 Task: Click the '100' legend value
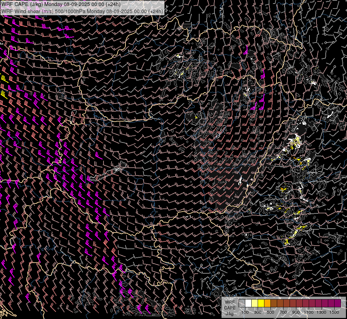245,312
